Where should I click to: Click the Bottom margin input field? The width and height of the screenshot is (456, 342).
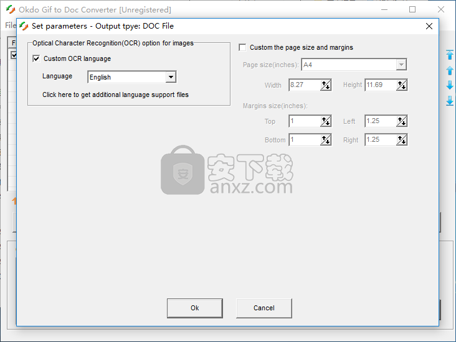(305, 140)
